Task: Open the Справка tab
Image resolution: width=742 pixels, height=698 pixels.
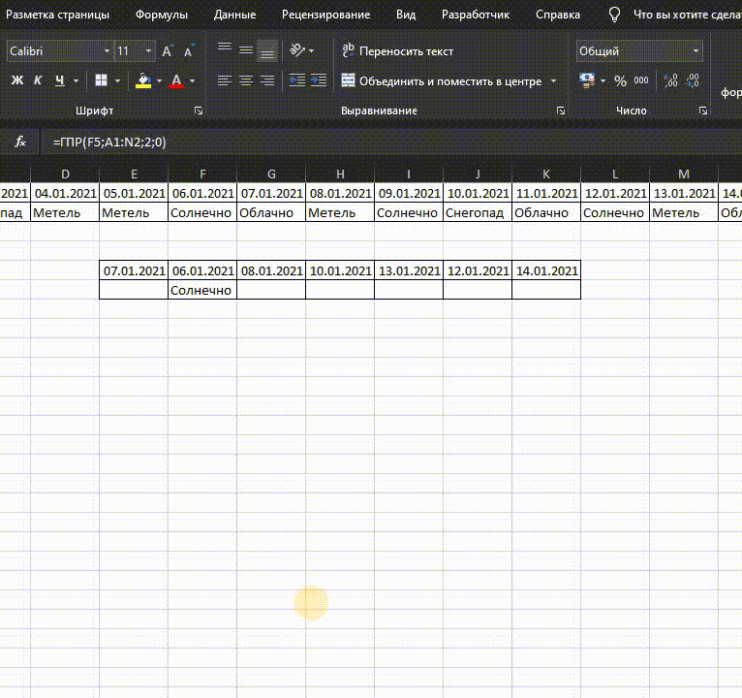Action: click(x=558, y=15)
